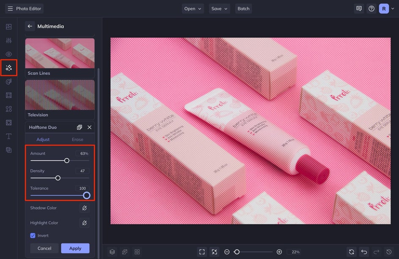Viewport: 399px width, 259px height.
Task: Switch to the Adjust tab
Action: click(x=43, y=139)
